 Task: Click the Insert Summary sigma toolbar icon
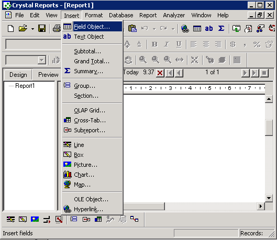[221, 28]
